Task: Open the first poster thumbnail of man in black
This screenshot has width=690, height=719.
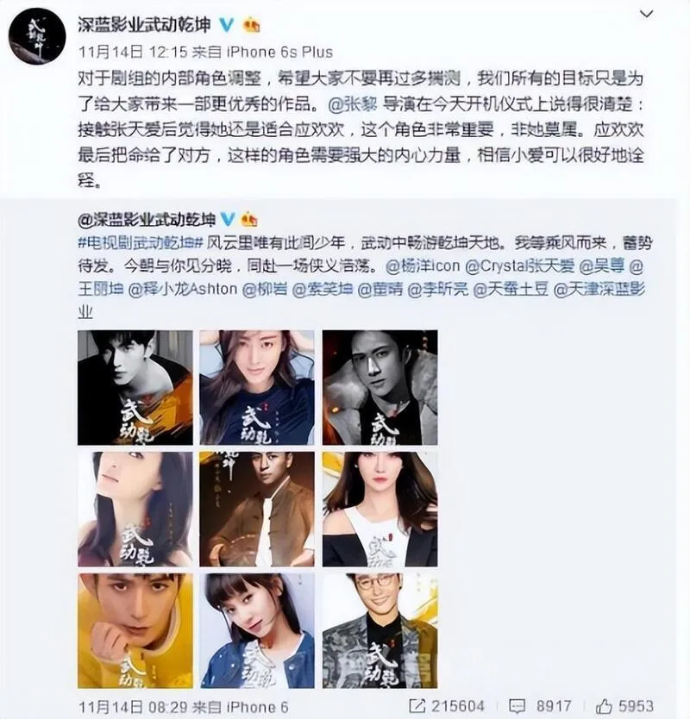Action: [135, 387]
